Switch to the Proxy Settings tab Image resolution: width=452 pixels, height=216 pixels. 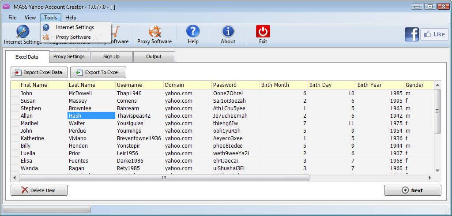[x=69, y=56]
